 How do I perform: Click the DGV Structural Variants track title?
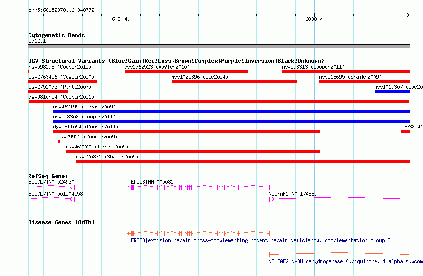pos(176,61)
